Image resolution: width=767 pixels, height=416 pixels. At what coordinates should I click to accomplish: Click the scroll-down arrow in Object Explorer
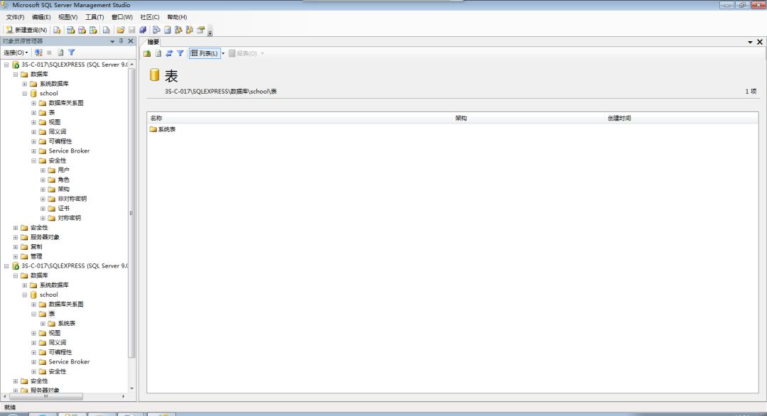[x=131, y=388]
